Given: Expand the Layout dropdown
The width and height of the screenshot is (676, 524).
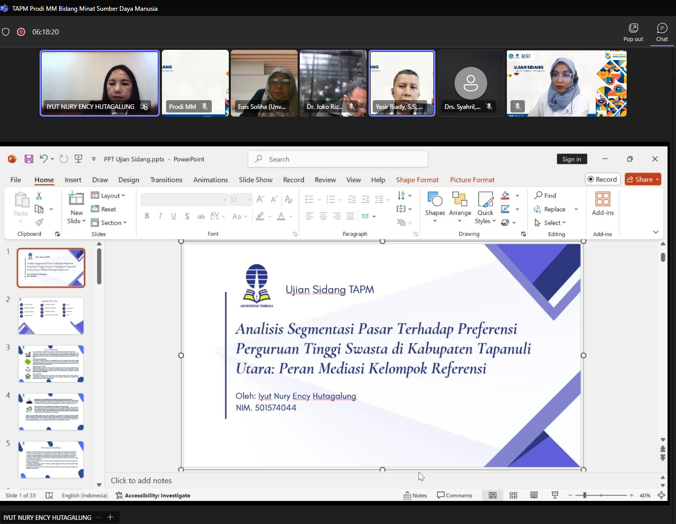Looking at the screenshot, I should (x=108, y=196).
